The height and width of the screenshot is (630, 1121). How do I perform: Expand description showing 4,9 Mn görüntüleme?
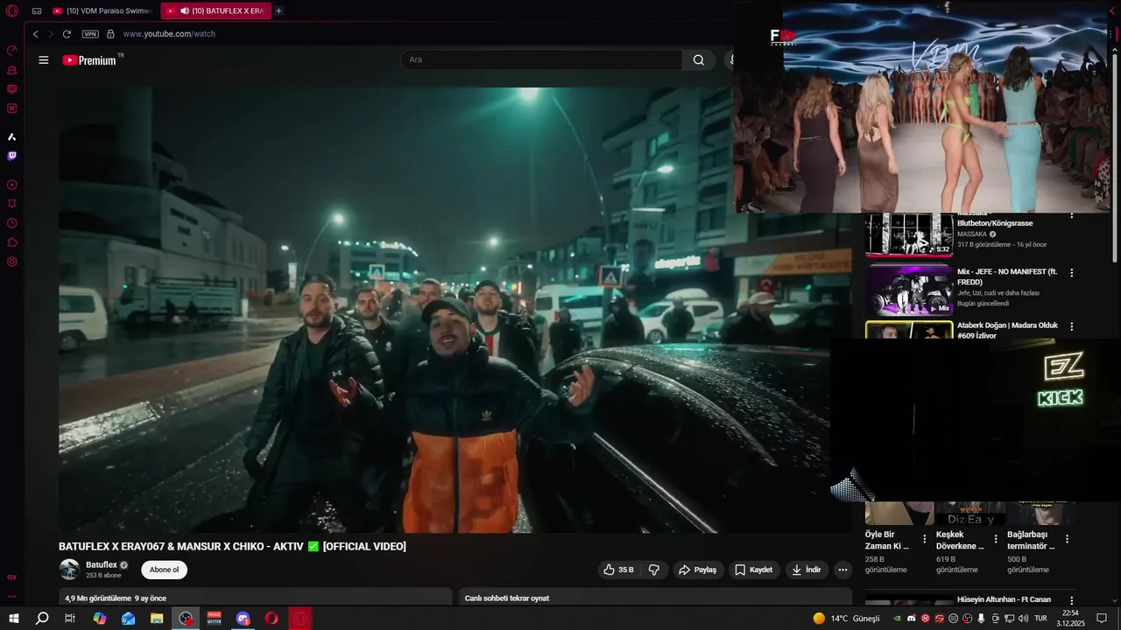point(255,598)
